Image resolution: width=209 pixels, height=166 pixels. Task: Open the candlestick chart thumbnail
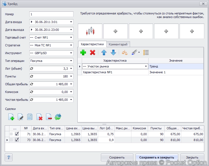tap(90, 31)
